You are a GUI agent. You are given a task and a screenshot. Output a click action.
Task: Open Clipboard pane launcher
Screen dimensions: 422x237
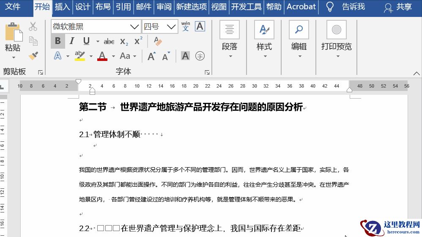[41, 72]
